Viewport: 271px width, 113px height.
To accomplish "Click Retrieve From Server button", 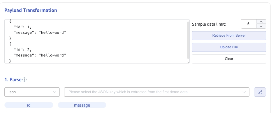I will 229,36.
